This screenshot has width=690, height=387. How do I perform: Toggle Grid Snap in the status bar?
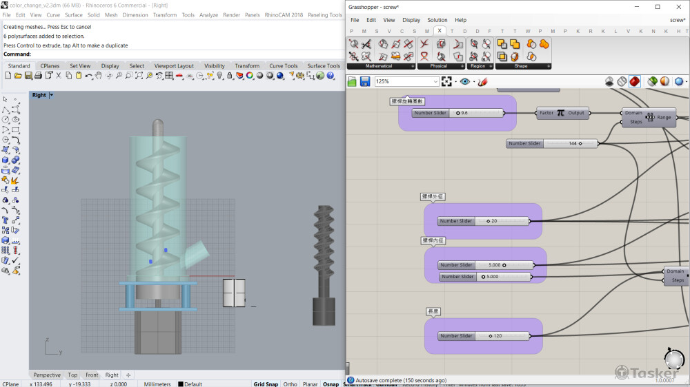click(x=266, y=384)
